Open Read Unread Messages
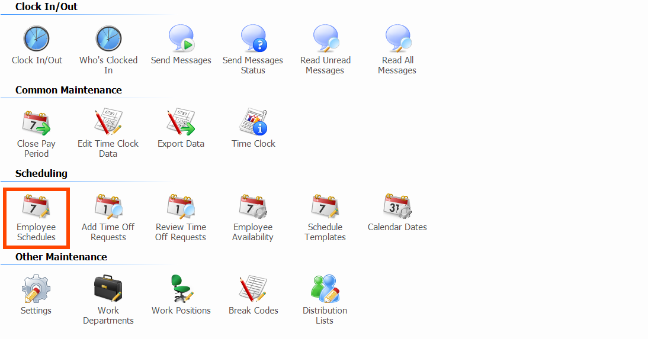648x339 pixels. (325, 39)
